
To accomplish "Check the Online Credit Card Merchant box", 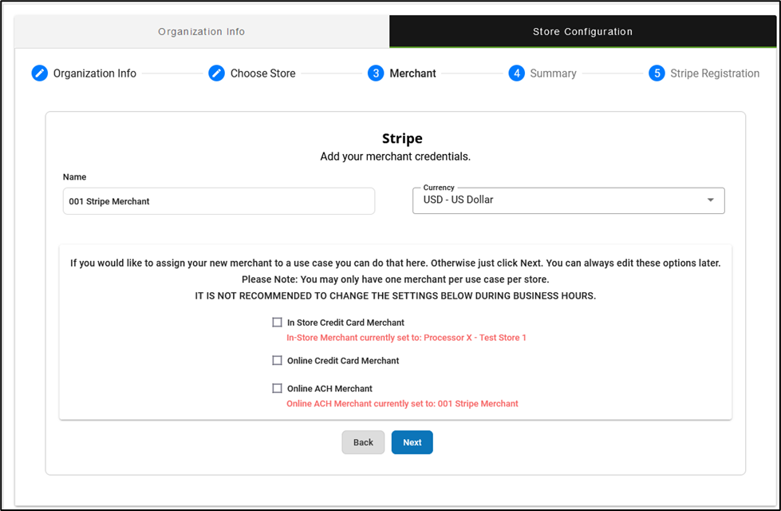I will 278,361.
